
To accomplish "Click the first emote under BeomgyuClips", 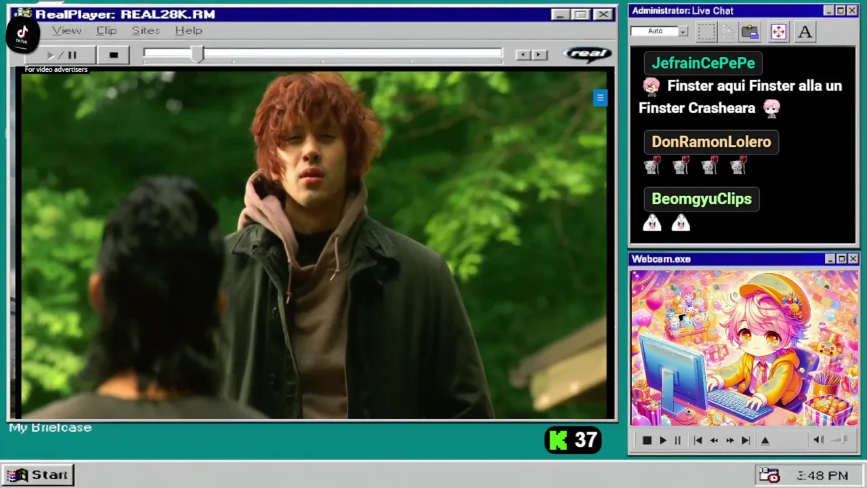I will pos(652,222).
